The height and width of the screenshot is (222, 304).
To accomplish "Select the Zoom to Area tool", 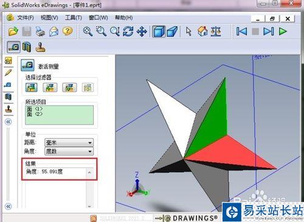I will (101, 32).
